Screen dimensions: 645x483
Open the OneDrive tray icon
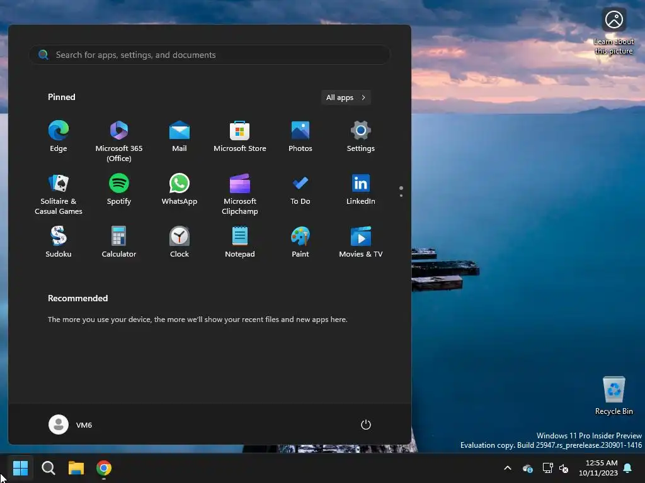tap(528, 468)
